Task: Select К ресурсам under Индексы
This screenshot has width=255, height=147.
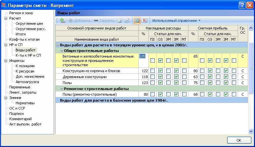Action: click(25, 71)
